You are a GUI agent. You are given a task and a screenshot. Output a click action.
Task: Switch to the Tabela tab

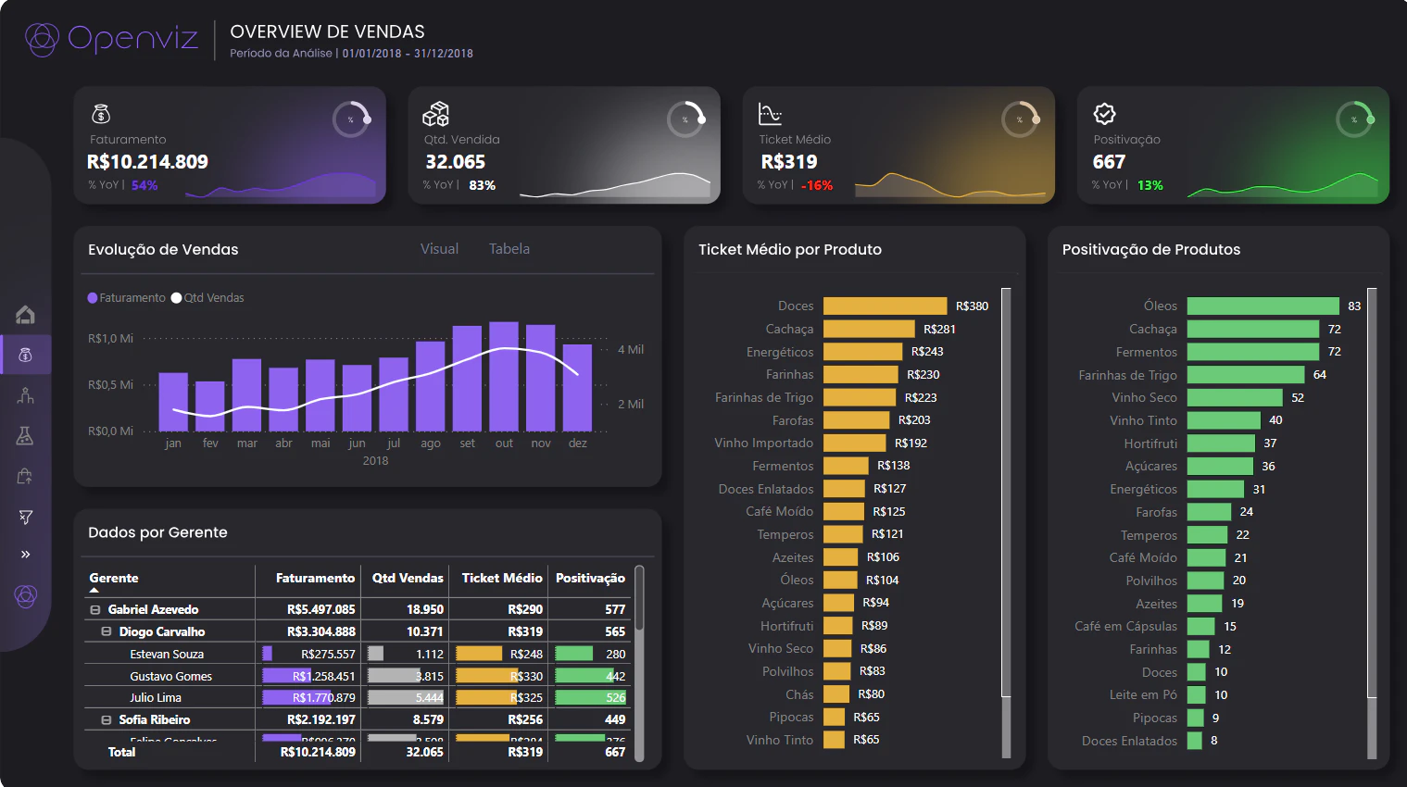click(x=509, y=249)
